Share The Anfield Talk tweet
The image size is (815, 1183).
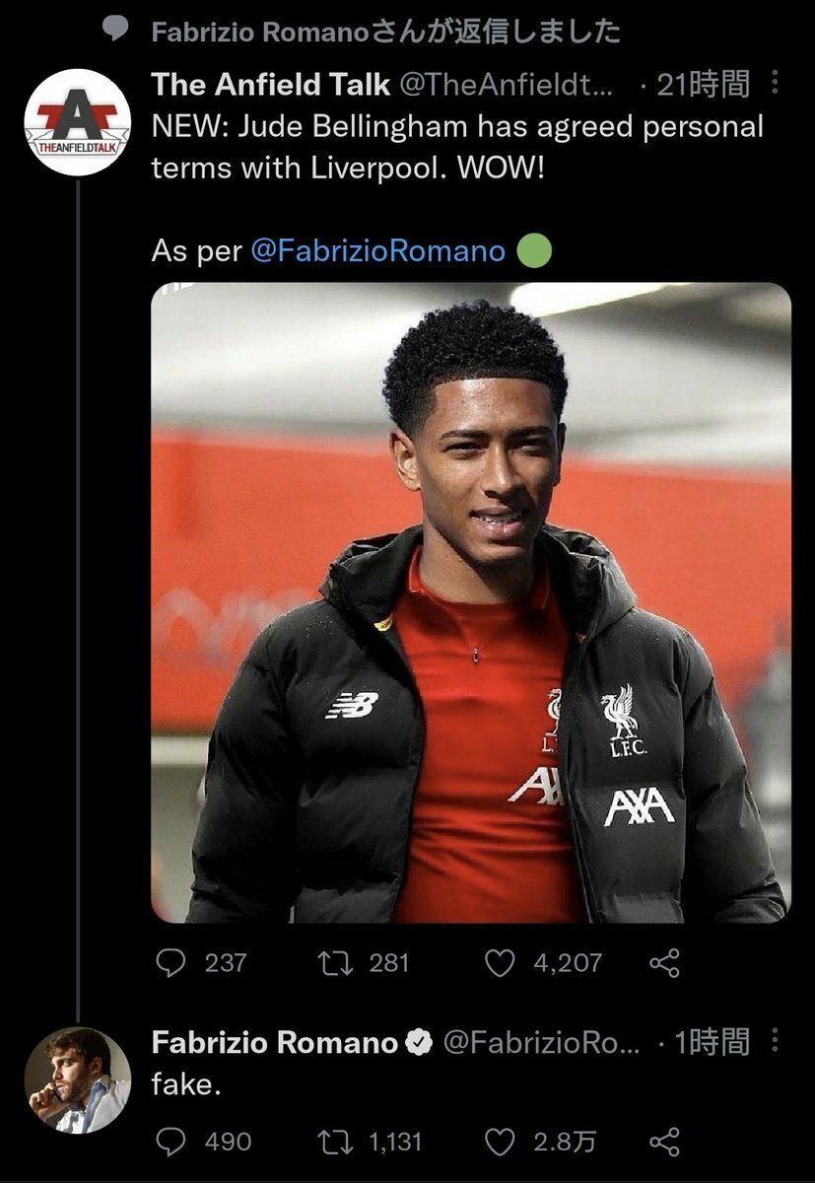click(667, 963)
